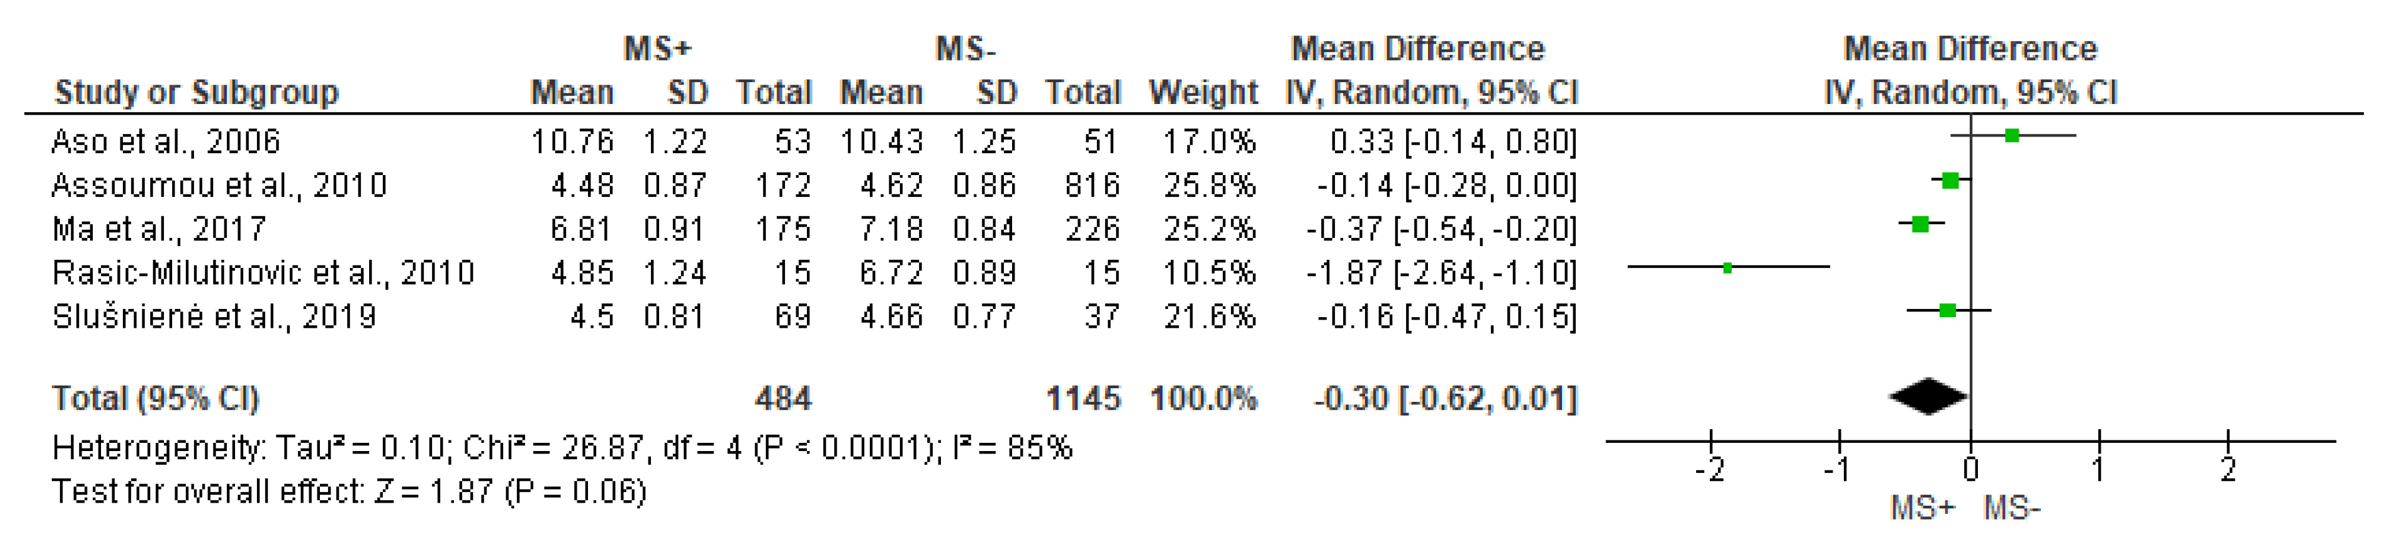Click the Heterogeneity statistics line
The image size is (2382, 537).
(x=561, y=449)
